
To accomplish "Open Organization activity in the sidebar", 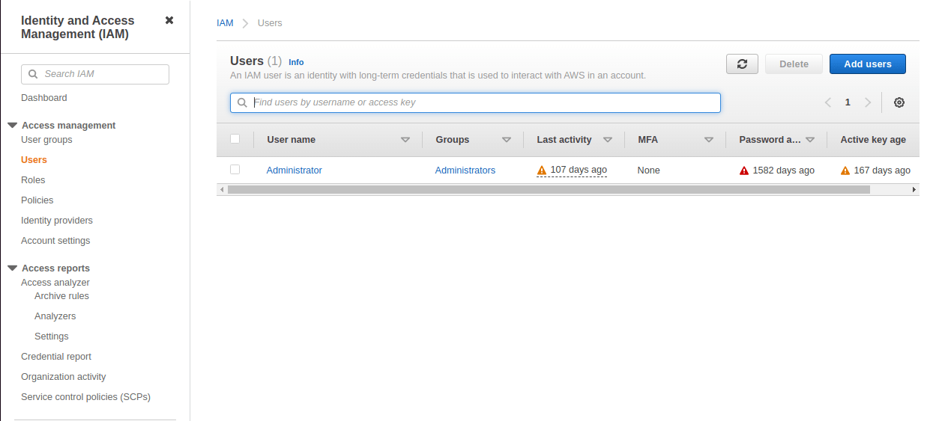I will [64, 377].
